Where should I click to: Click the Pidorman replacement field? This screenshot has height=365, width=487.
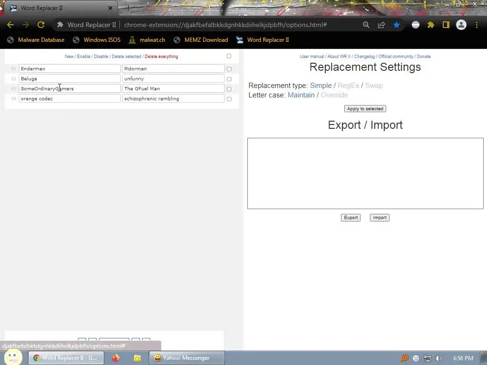(x=173, y=68)
